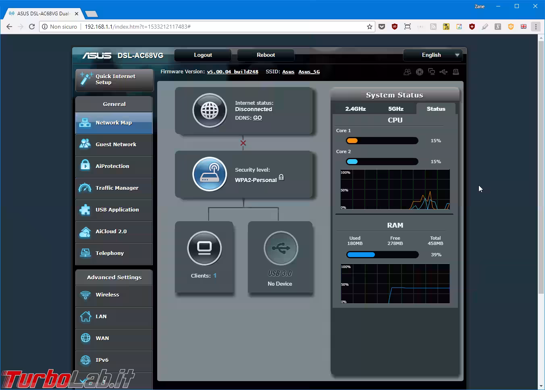Screen dimensions: 545x390
Task: Select the router security level icon
Action: pyautogui.click(x=209, y=174)
